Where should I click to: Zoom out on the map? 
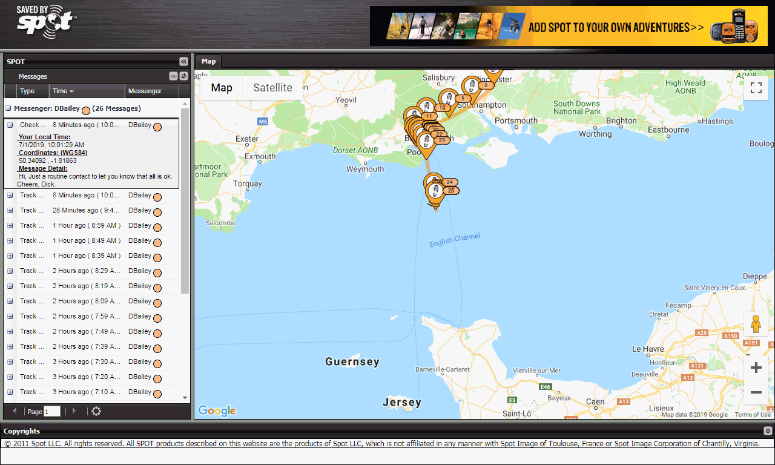click(x=756, y=392)
